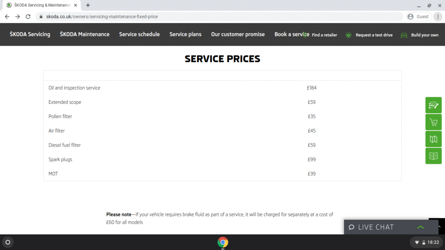
Task: Go to Service plans
Action: [x=185, y=34]
